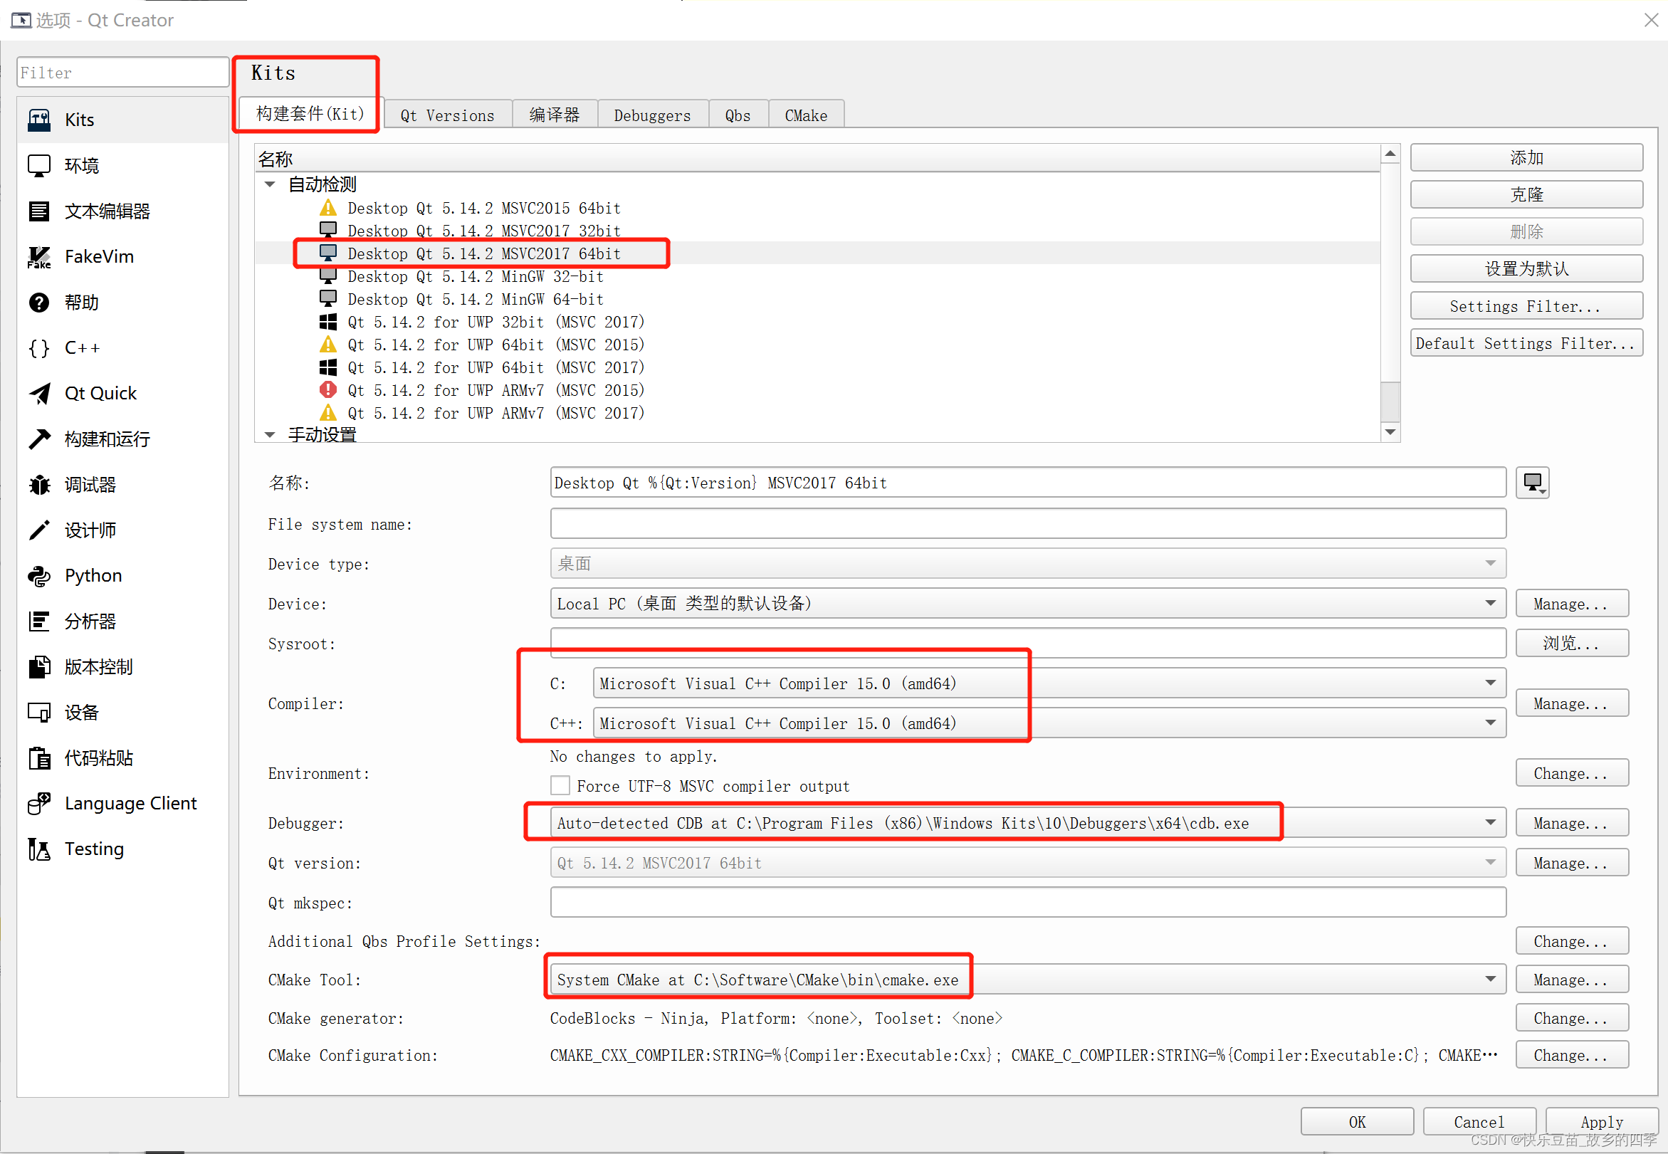Screen dimensions: 1668x1154
Task: Click the kit list scrollbar up arrow
Action: [x=1390, y=153]
